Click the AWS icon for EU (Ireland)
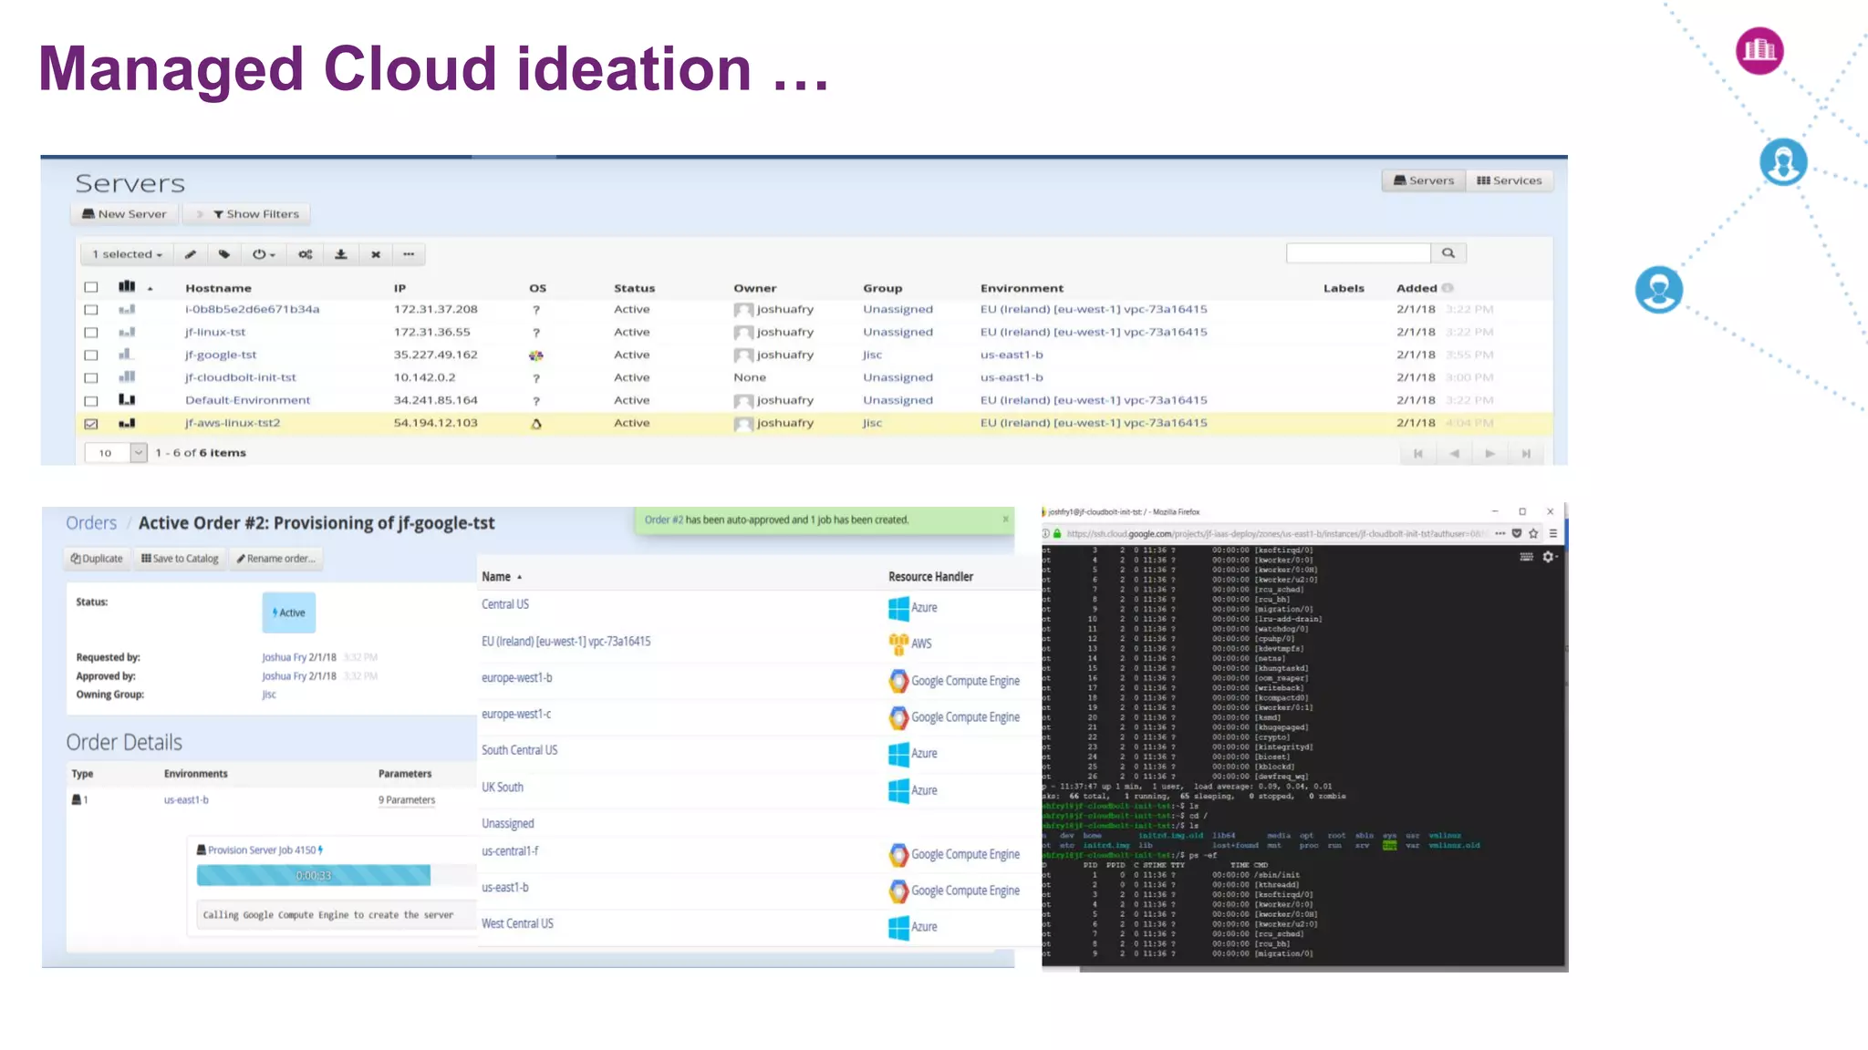1868x1050 pixels. [x=898, y=643]
